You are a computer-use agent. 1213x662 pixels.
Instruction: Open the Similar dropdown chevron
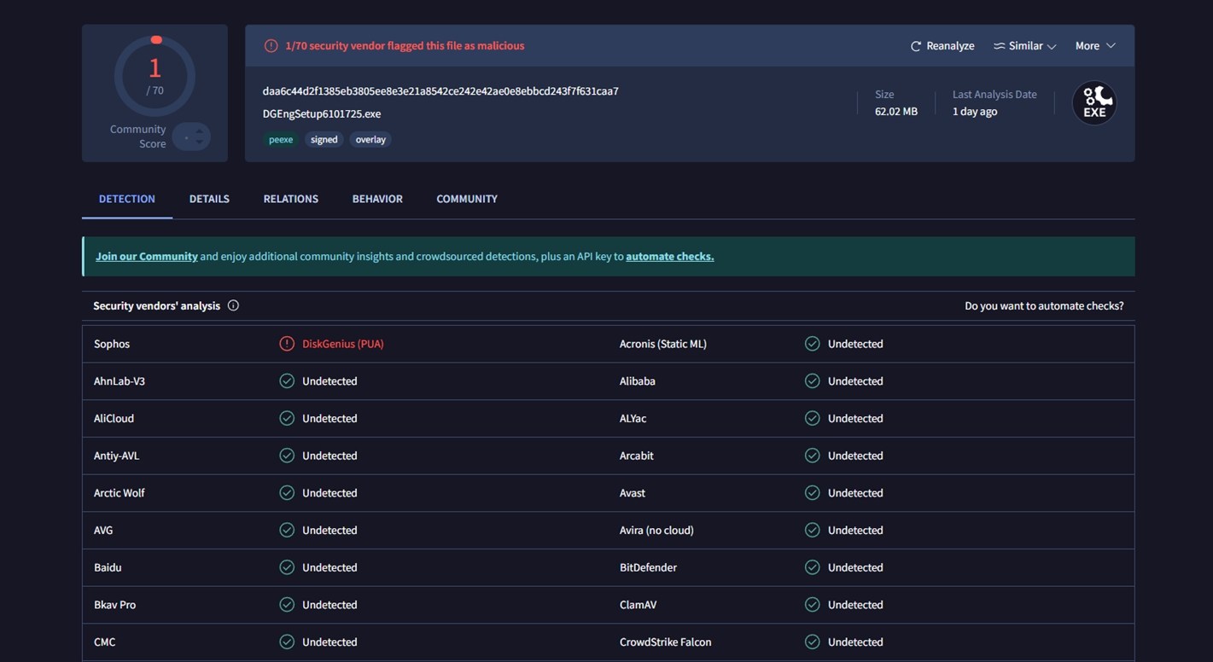[1052, 47]
